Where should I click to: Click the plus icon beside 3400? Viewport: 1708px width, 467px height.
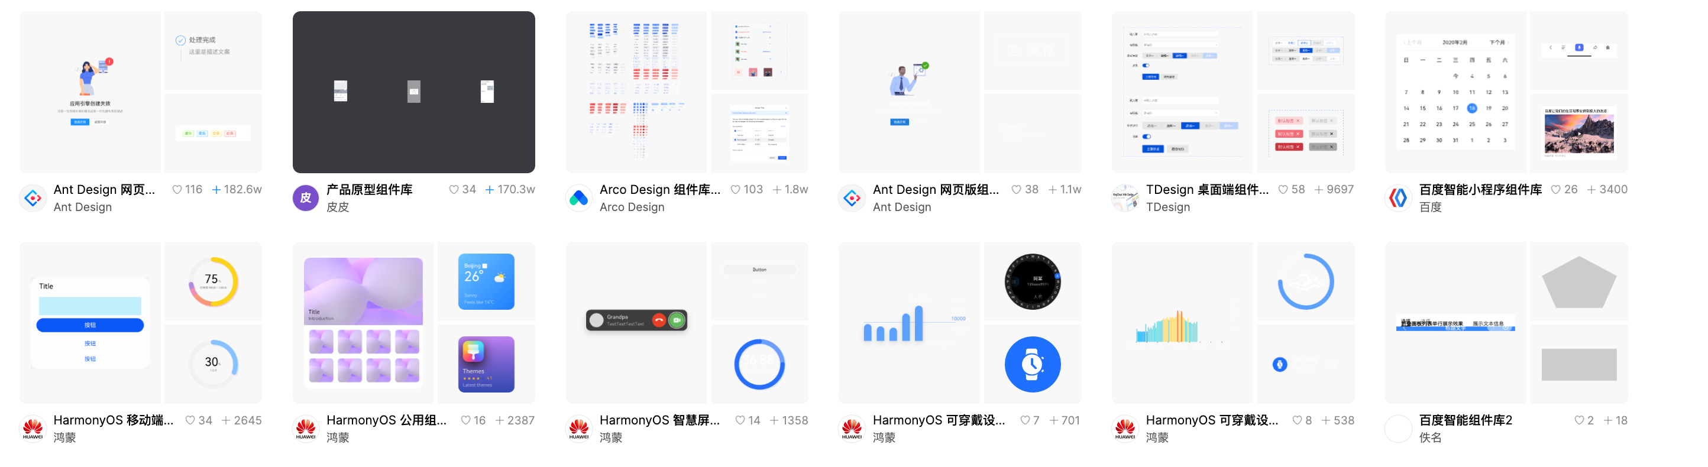coord(1591,189)
